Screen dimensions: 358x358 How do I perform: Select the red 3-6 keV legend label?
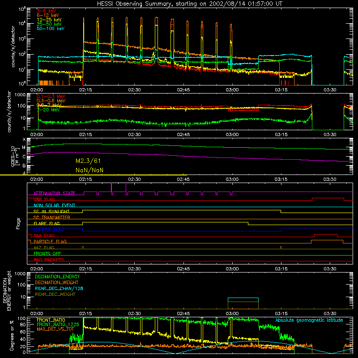tap(46, 11)
